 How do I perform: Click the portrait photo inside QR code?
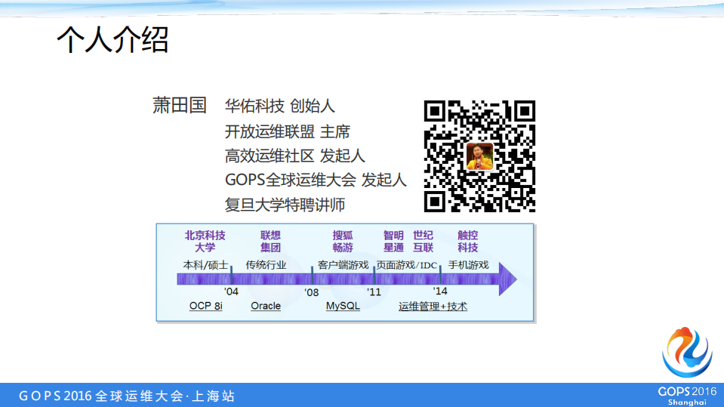click(479, 156)
